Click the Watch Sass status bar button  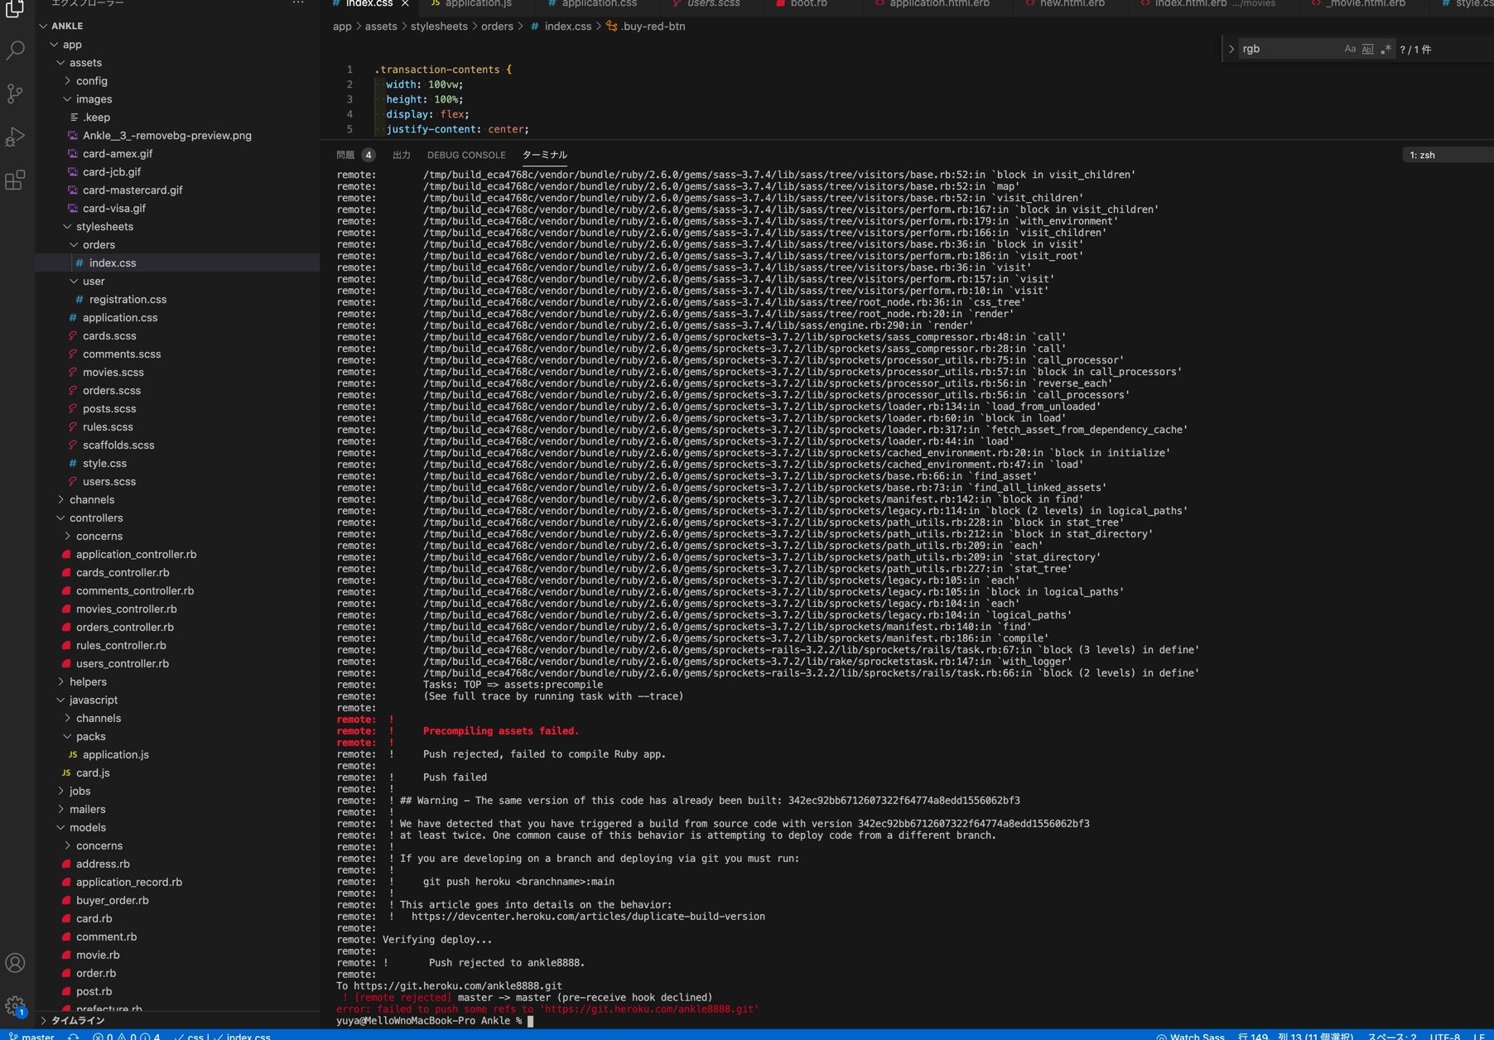1190,1036
